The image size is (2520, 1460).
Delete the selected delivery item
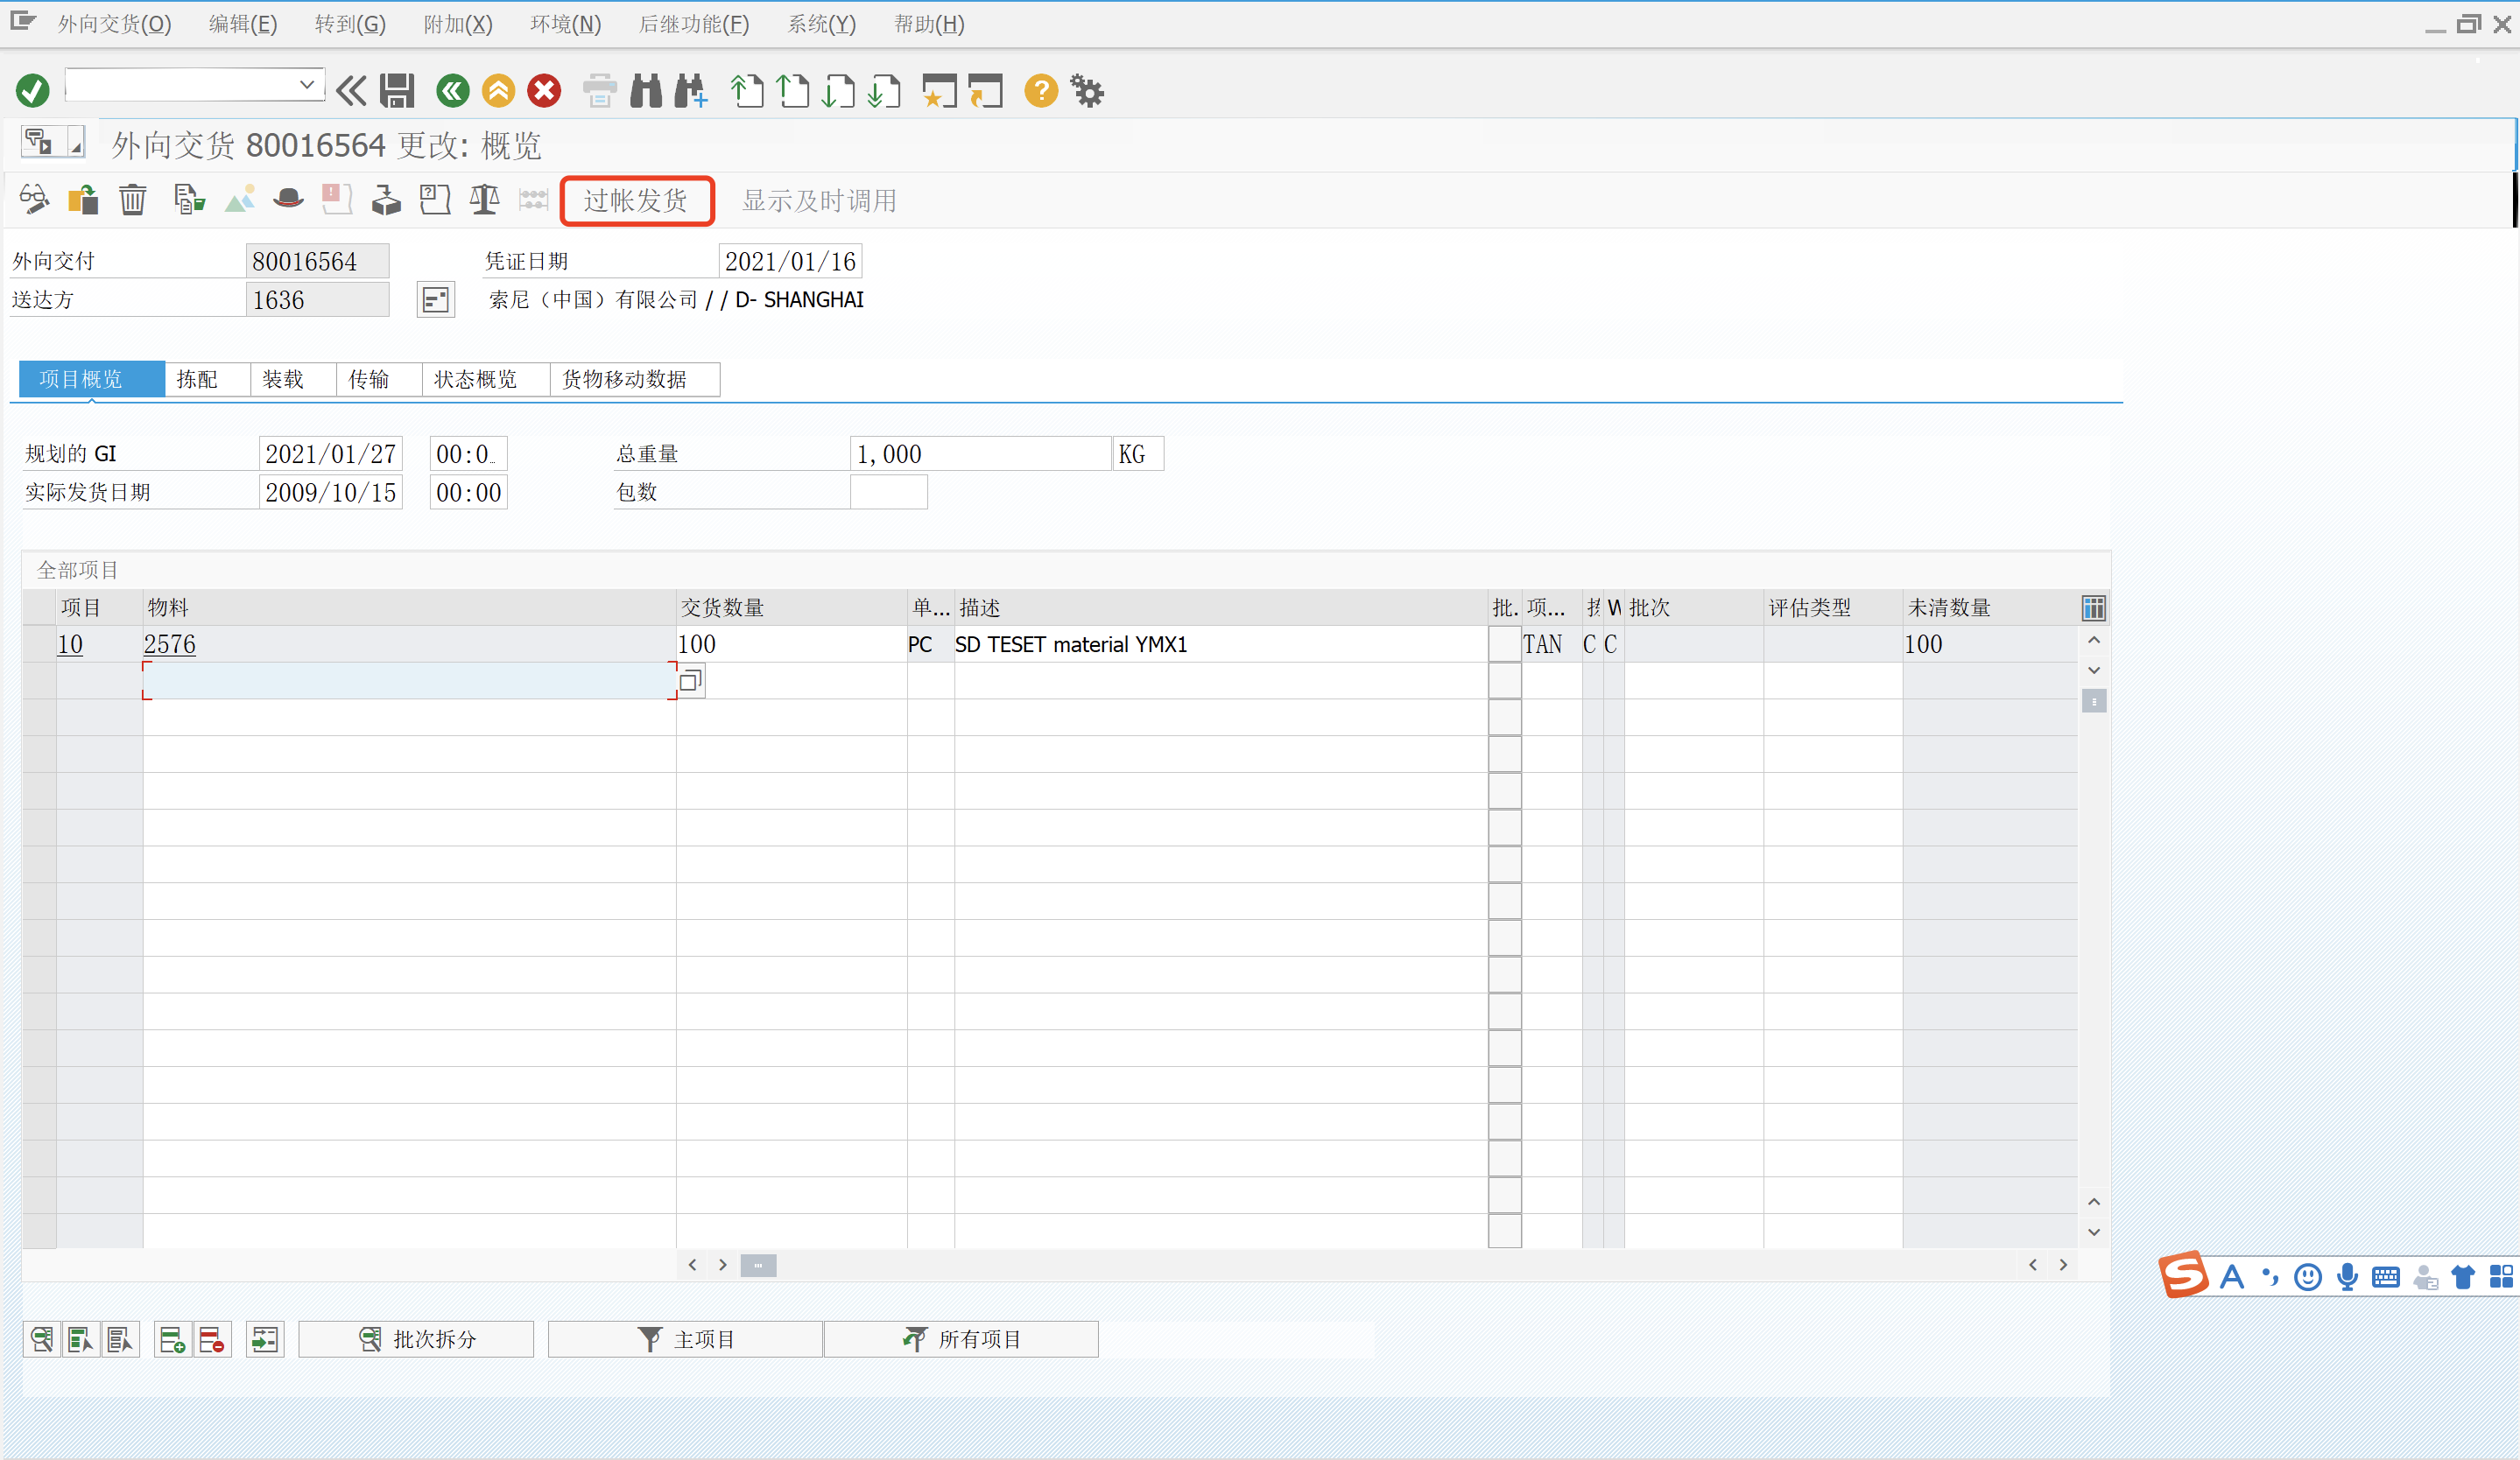click(133, 200)
